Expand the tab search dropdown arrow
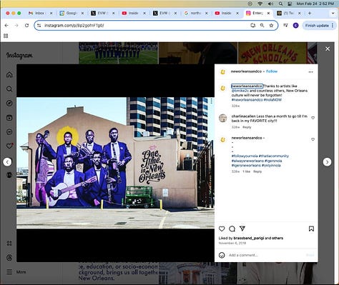339x285 pixels. pyautogui.click(x=333, y=14)
